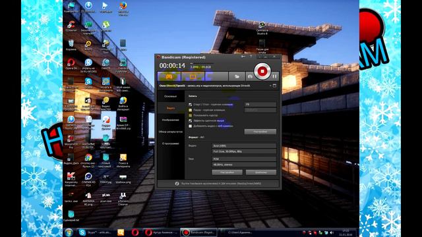Image resolution: width=422 pixels, height=237 pixels.
Task: Open the WinRAR ZIP archive desktop icon
Action: click(123, 122)
